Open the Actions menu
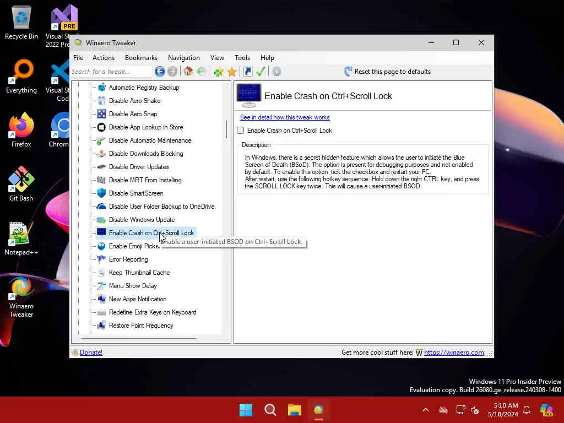564x423 pixels. click(103, 57)
